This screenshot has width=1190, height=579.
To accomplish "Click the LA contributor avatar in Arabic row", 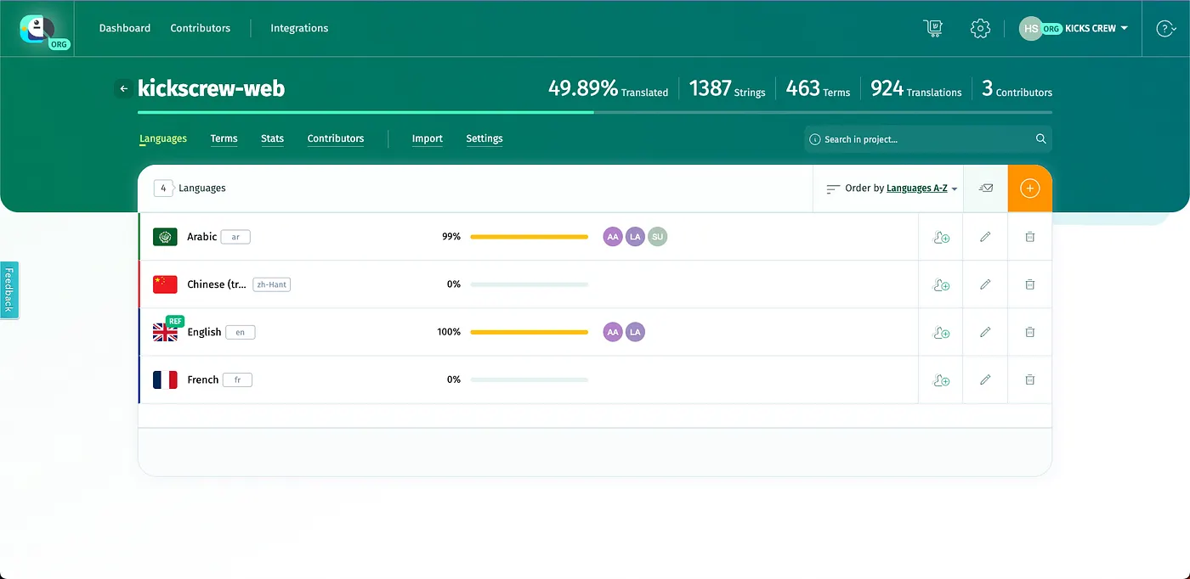I will point(635,237).
